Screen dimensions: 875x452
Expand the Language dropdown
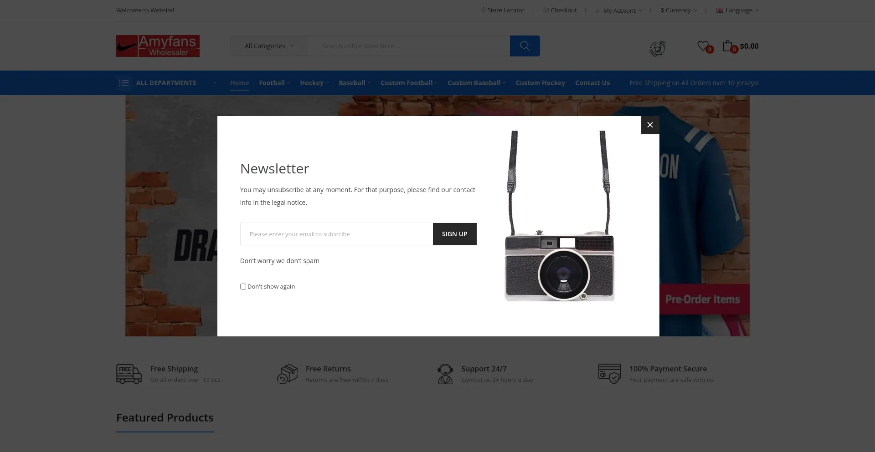tap(737, 10)
